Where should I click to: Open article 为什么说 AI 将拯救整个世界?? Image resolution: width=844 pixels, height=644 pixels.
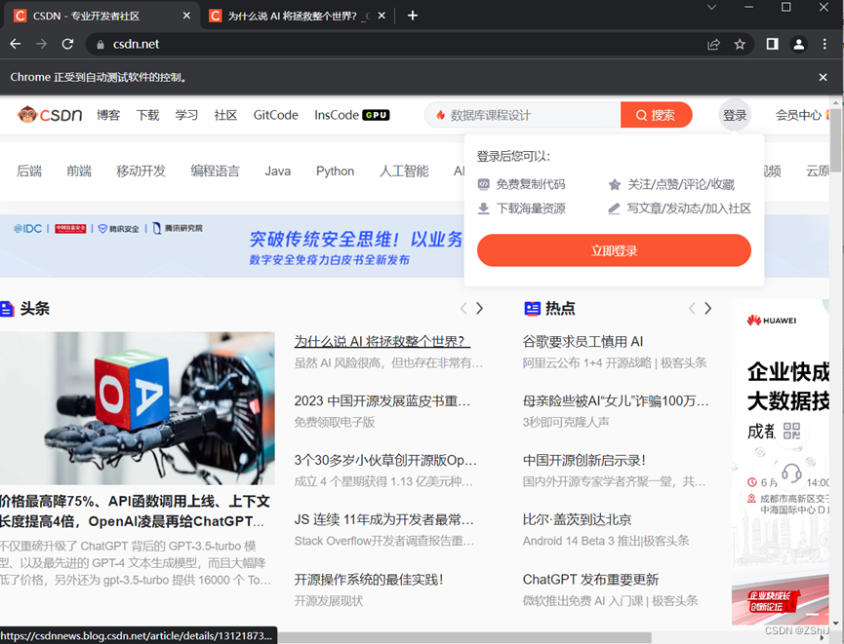pos(382,341)
